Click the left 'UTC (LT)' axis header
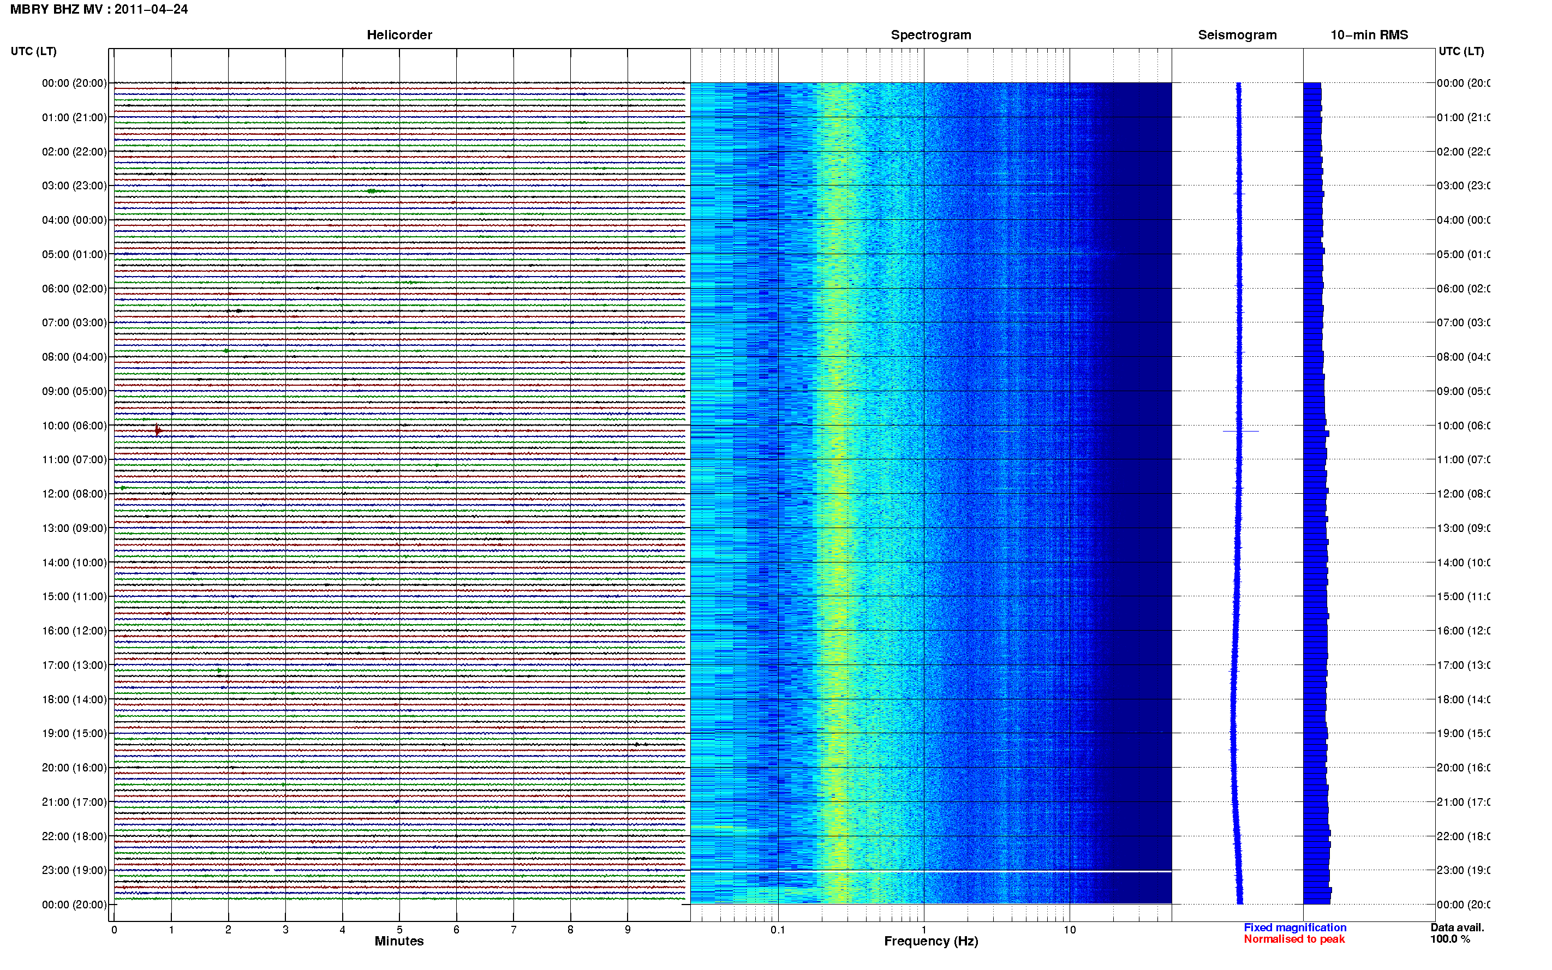Screen dimensions: 1552x970 [x=33, y=51]
